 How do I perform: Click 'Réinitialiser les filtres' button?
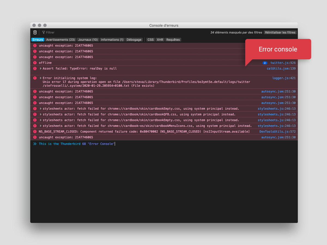coord(280,32)
